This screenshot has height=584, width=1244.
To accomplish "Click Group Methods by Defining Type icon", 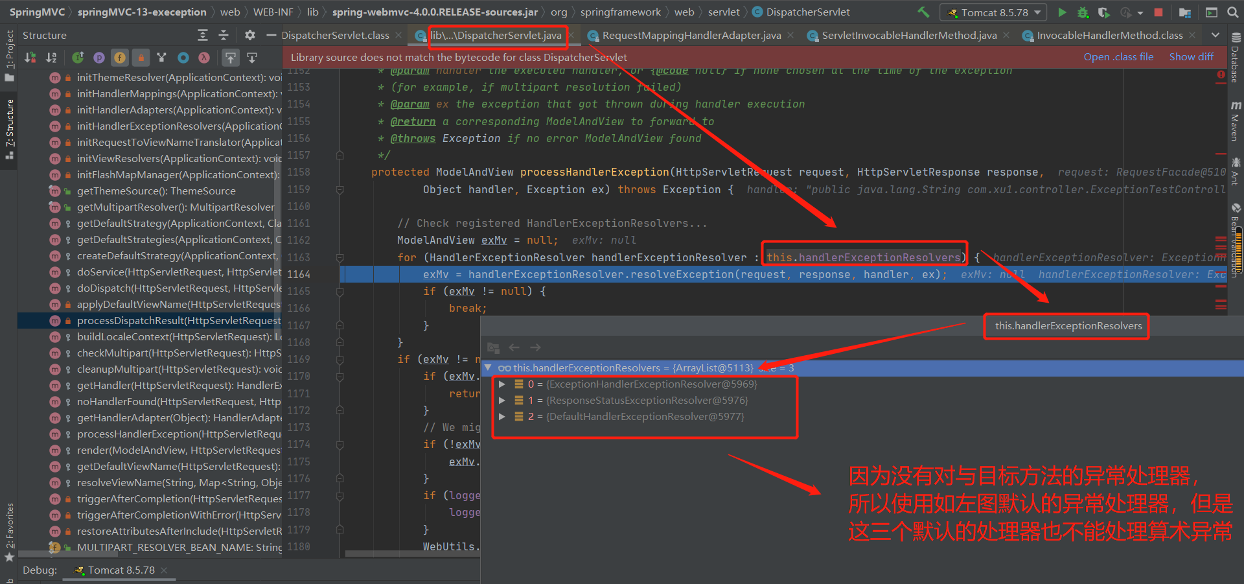I will click(162, 58).
